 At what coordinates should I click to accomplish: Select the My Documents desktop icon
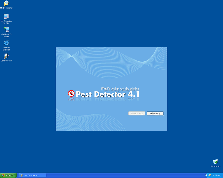click(6, 3)
